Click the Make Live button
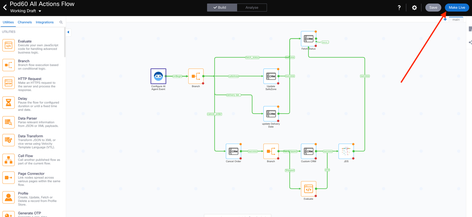 click(x=457, y=8)
